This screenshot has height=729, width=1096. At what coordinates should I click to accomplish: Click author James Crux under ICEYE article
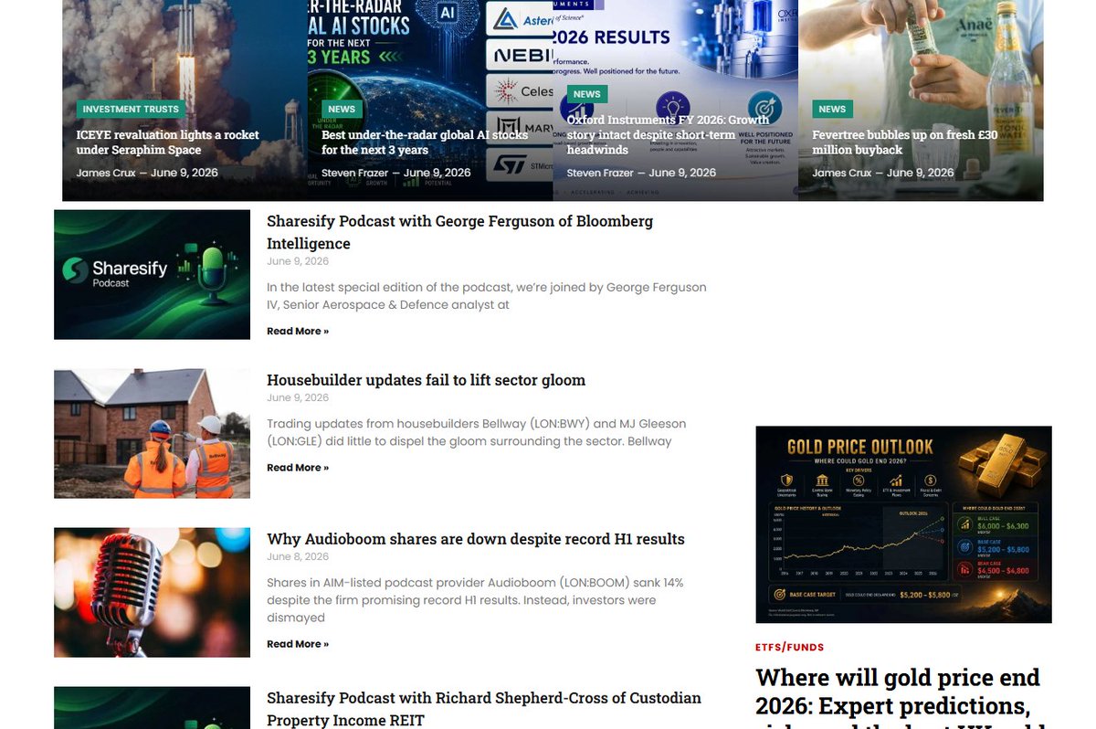[106, 173]
